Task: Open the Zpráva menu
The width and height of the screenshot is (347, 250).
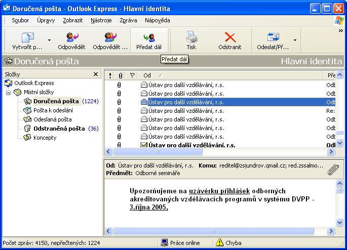Action: (x=128, y=21)
